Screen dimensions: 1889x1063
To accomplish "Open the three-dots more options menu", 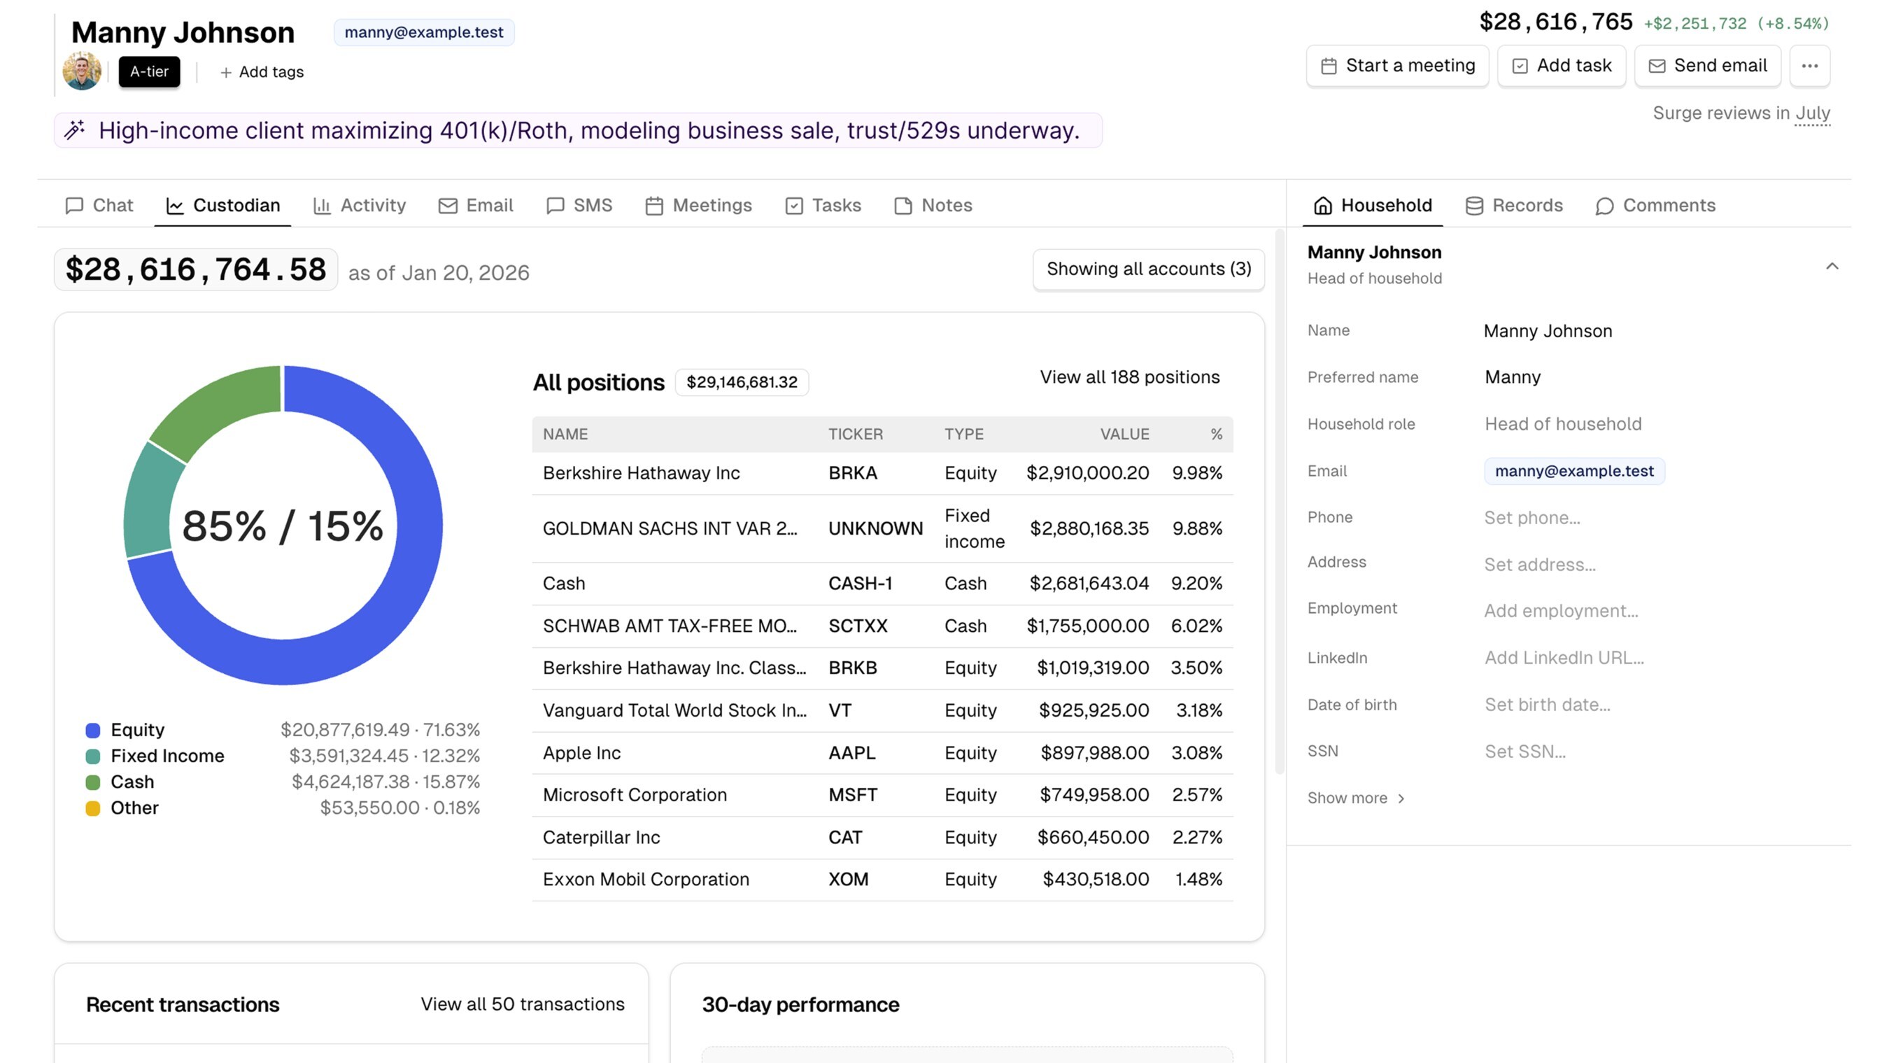I will [1809, 66].
